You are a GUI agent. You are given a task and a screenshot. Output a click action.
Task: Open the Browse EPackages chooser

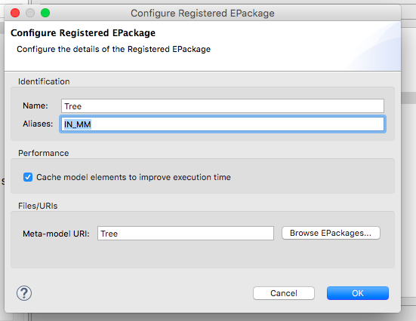pos(331,233)
